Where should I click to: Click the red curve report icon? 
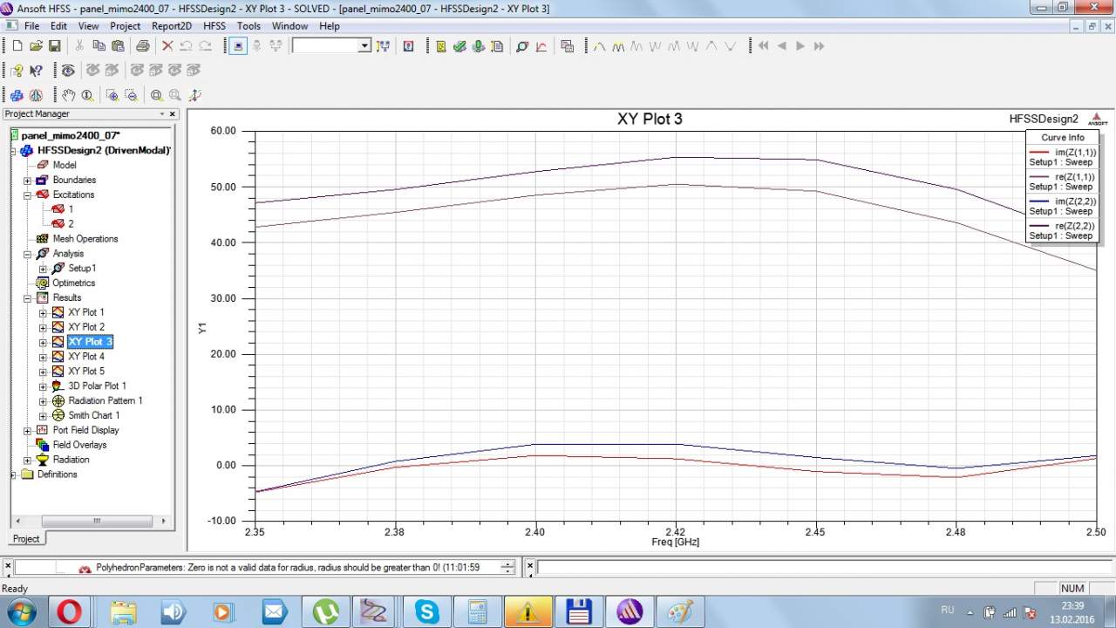coord(541,46)
